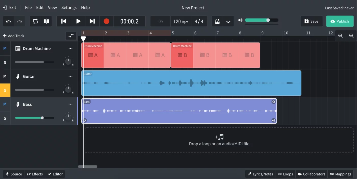This screenshot has width=357, height=179.
Task: Open the Key selector
Action: click(x=160, y=21)
